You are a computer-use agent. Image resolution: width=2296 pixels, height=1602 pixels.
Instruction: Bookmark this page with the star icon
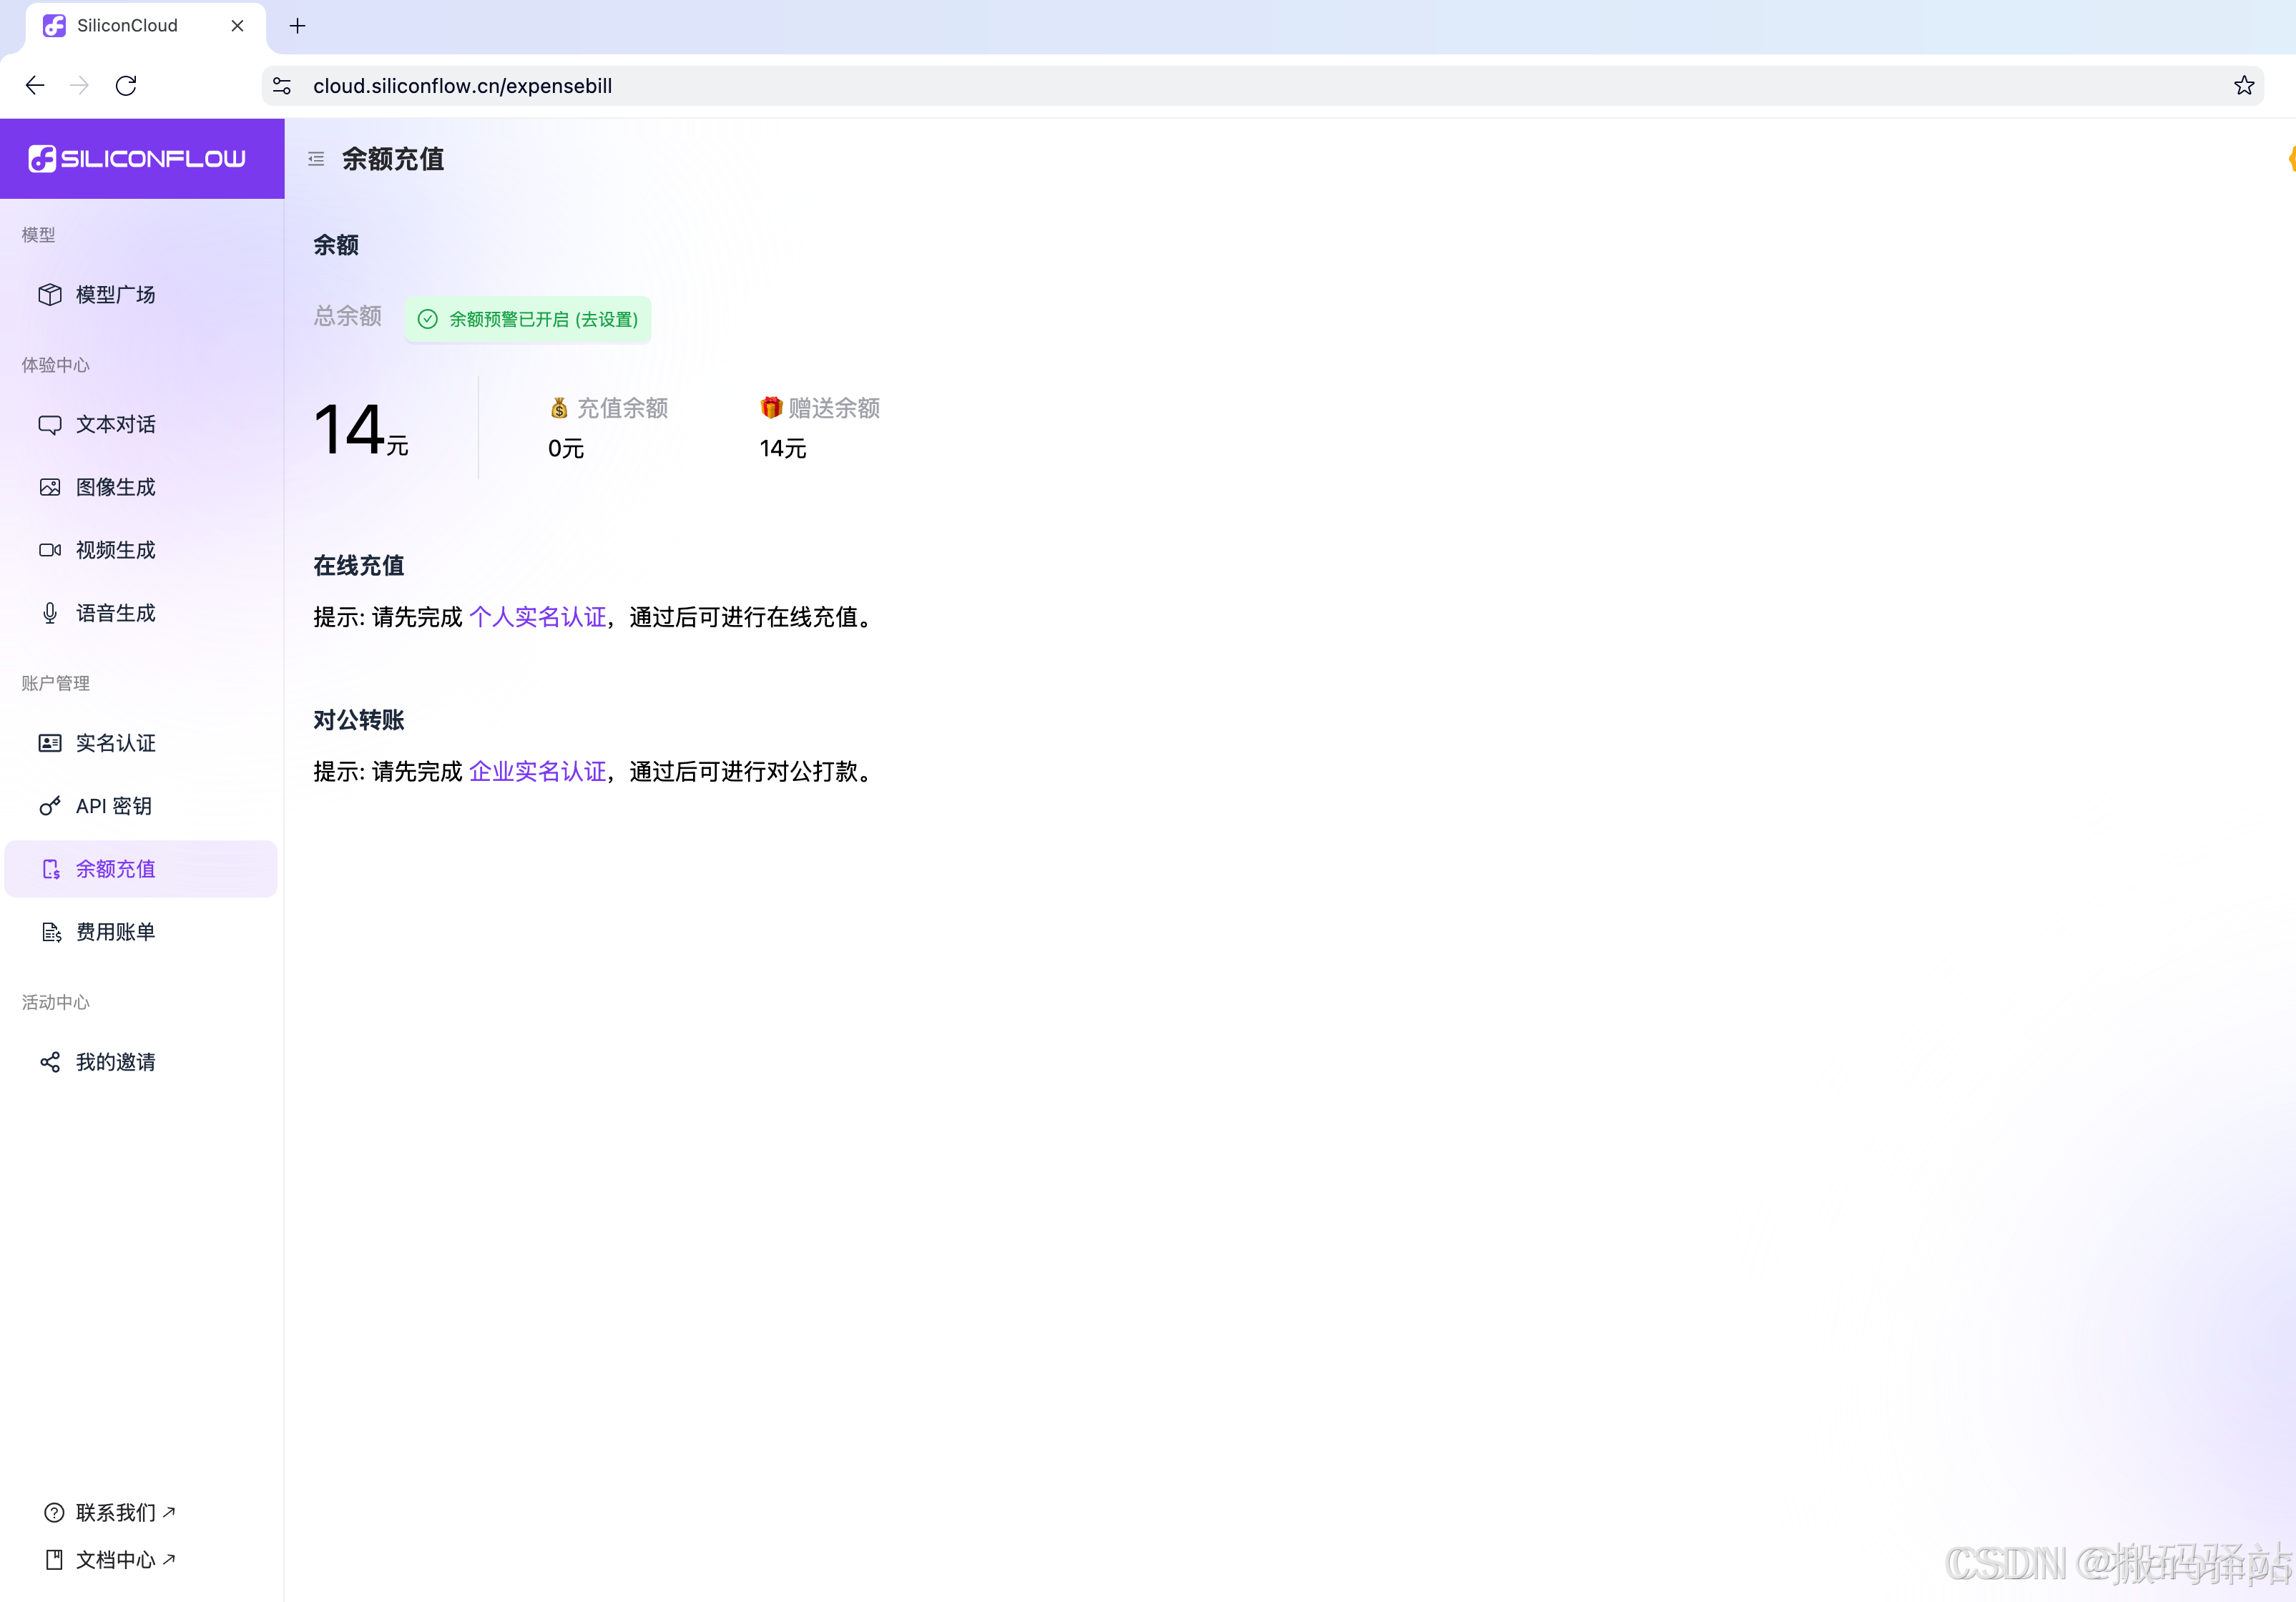(x=2244, y=86)
